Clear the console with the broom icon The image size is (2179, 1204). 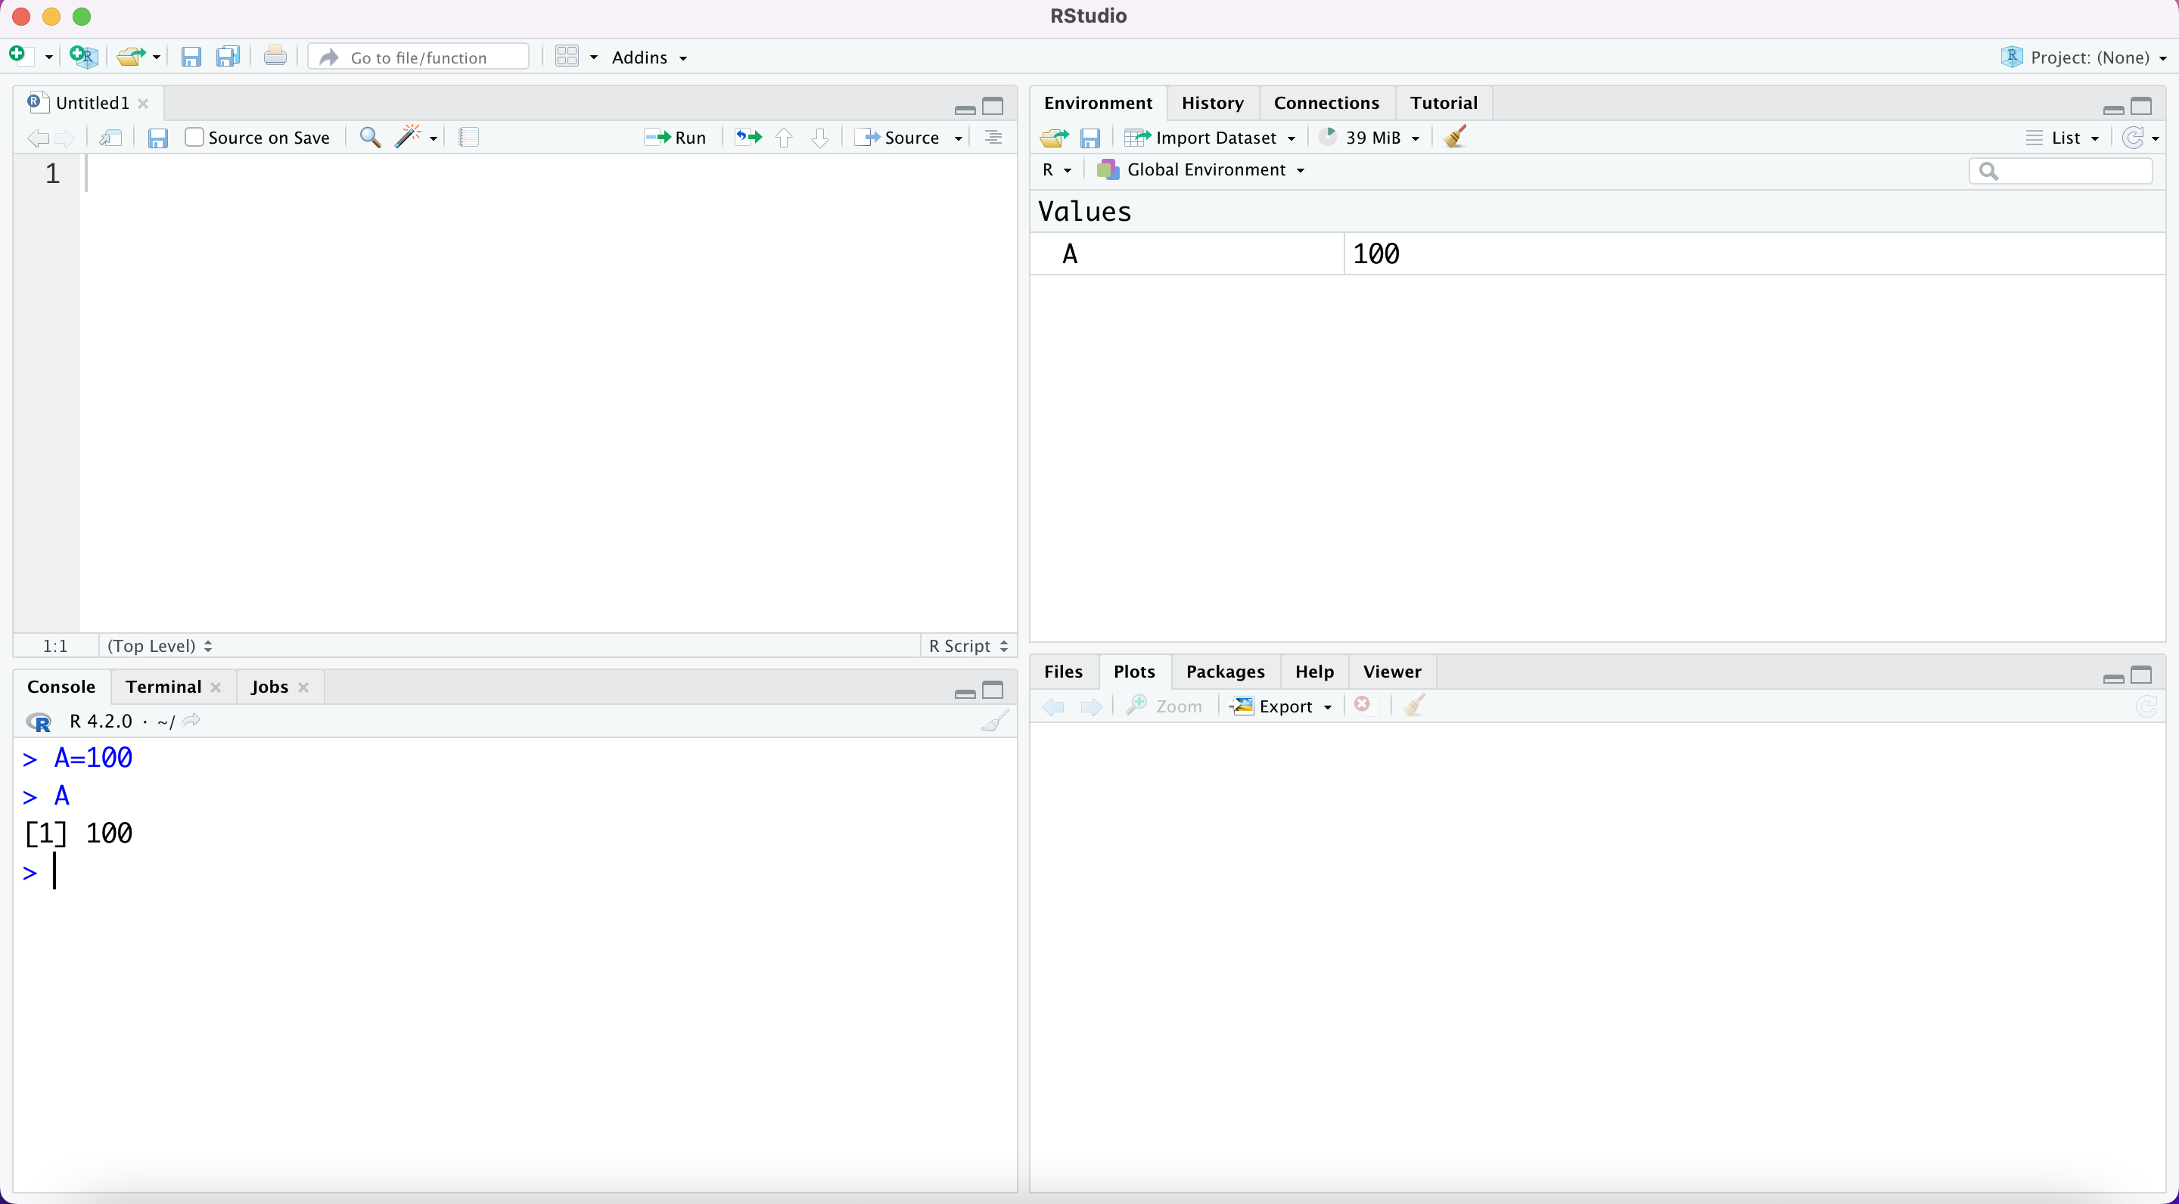(995, 721)
